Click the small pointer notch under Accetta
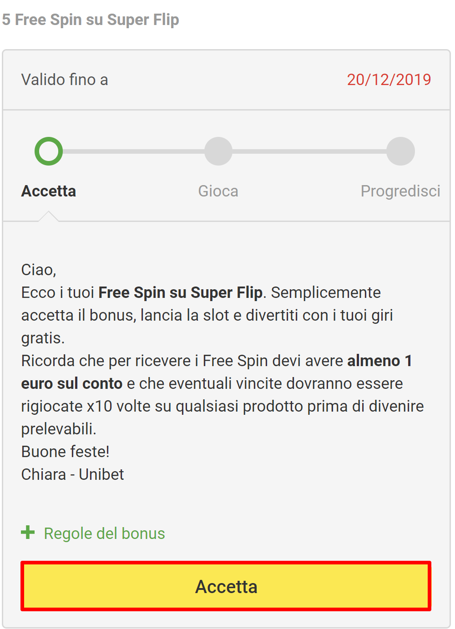 click(49, 216)
